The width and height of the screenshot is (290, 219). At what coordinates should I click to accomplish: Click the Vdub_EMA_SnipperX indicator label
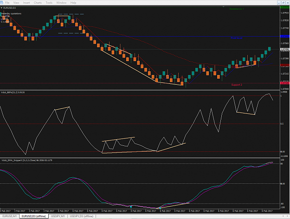[27, 160]
